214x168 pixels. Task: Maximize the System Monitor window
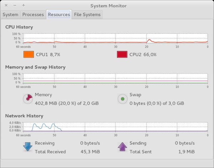[x=24, y=6]
